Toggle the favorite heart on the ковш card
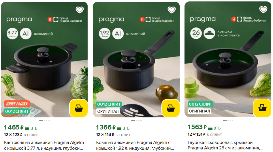Image resolution: width=273 pixels, height=152 pixels. pos(172,10)
